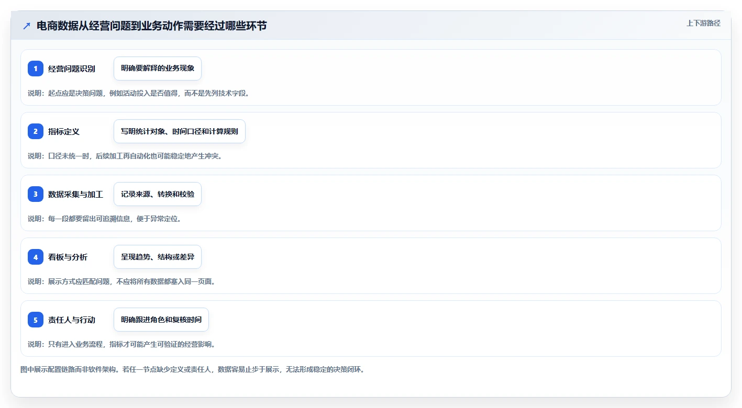This screenshot has width=742, height=408.
Task: Click the note starting 说明：起点应是决策问题
Action: 138,93
